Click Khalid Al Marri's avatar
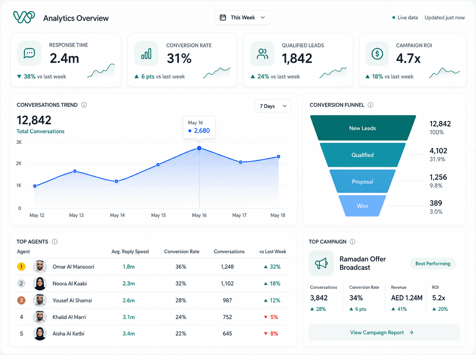Screen dimensions: 476x355 [40, 317]
